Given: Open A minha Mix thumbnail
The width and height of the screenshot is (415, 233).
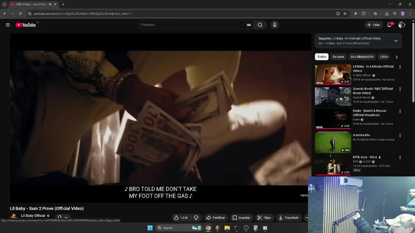Looking at the screenshot, I should 333,143.
